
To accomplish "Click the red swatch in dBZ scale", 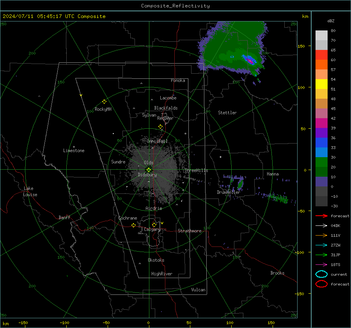I will click(321, 55).
